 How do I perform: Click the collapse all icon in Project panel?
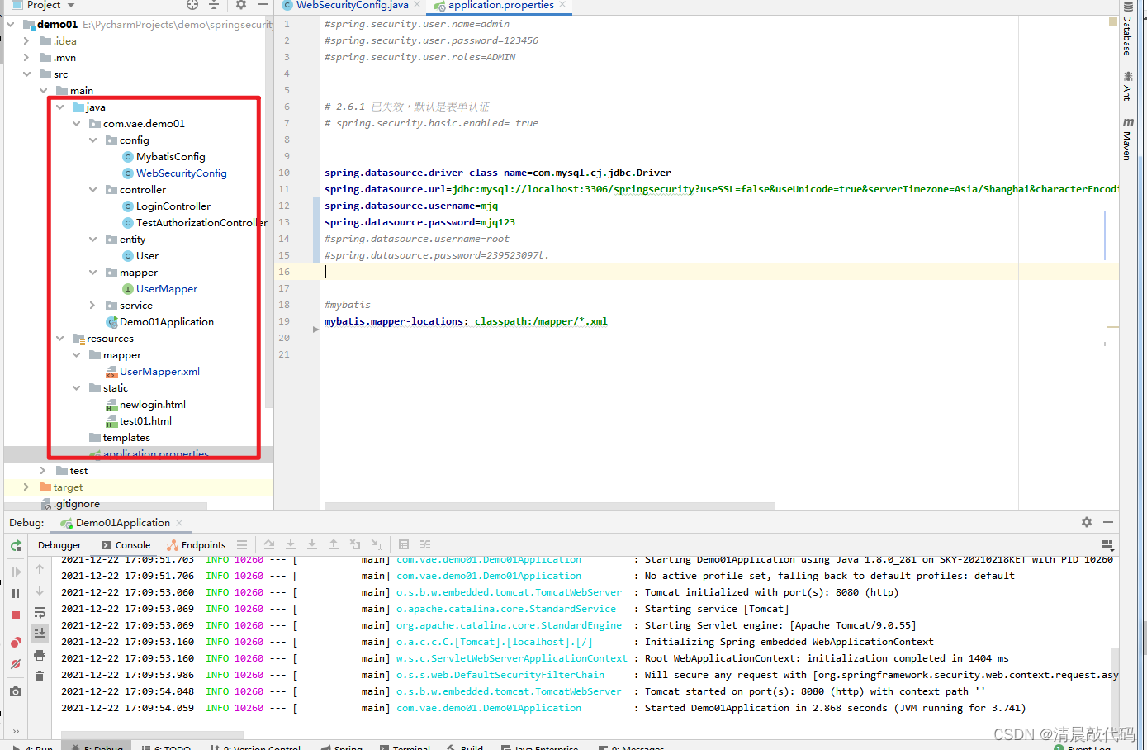point(213,5)
